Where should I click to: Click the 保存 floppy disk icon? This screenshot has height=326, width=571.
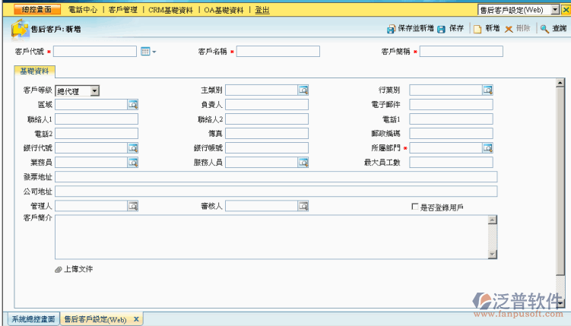point(441,29)
